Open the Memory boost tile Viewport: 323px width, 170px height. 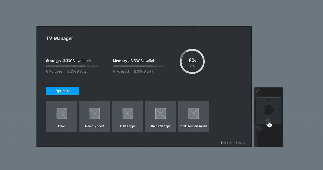tap(95, 117)
